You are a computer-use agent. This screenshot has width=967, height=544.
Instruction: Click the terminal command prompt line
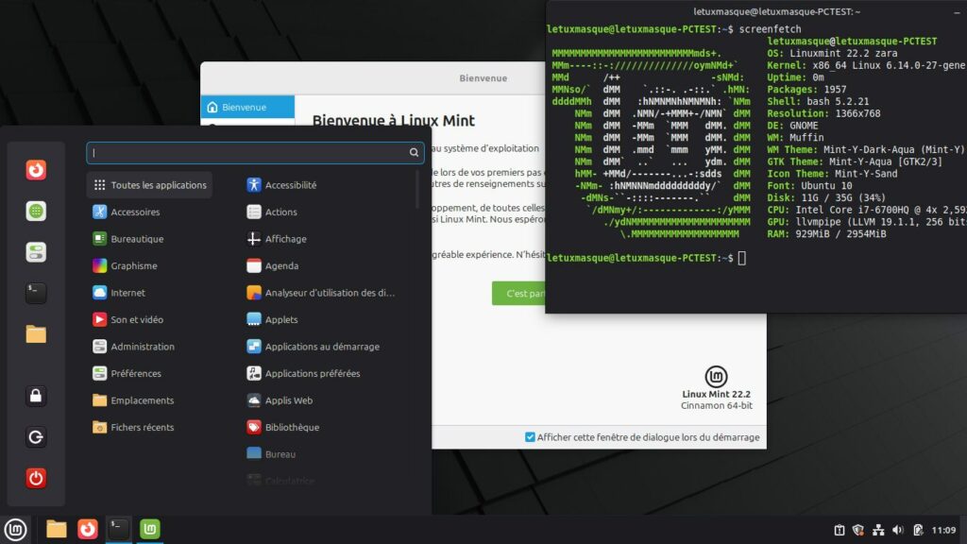click(646, 258)
